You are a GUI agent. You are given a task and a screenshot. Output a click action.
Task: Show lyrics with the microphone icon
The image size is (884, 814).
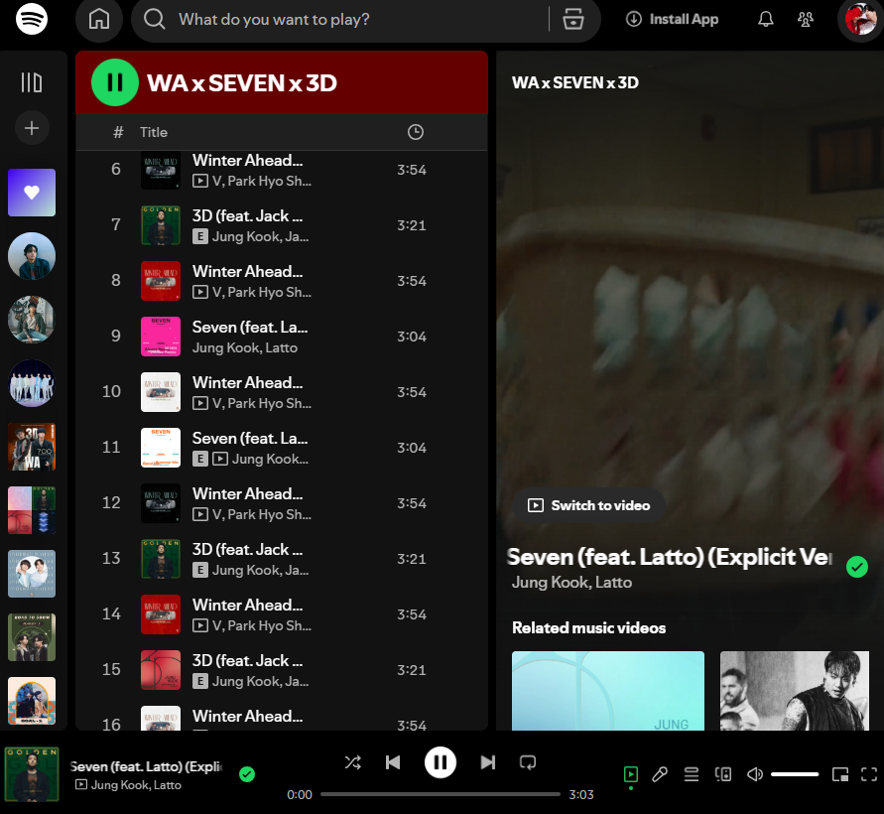pos(660,774)
